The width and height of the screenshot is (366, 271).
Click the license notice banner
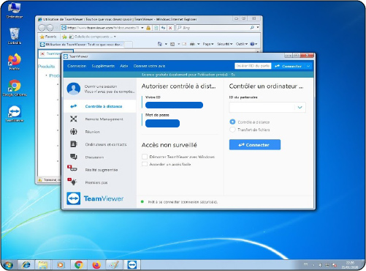(x=188, y=75)
